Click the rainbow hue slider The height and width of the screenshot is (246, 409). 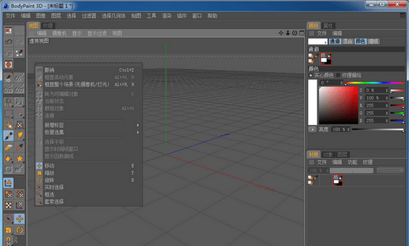375,82
